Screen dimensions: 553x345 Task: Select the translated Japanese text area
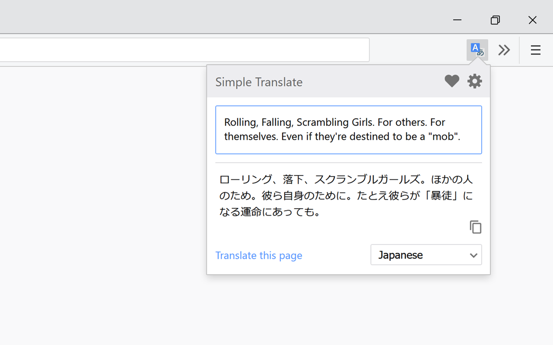(346, 195)
